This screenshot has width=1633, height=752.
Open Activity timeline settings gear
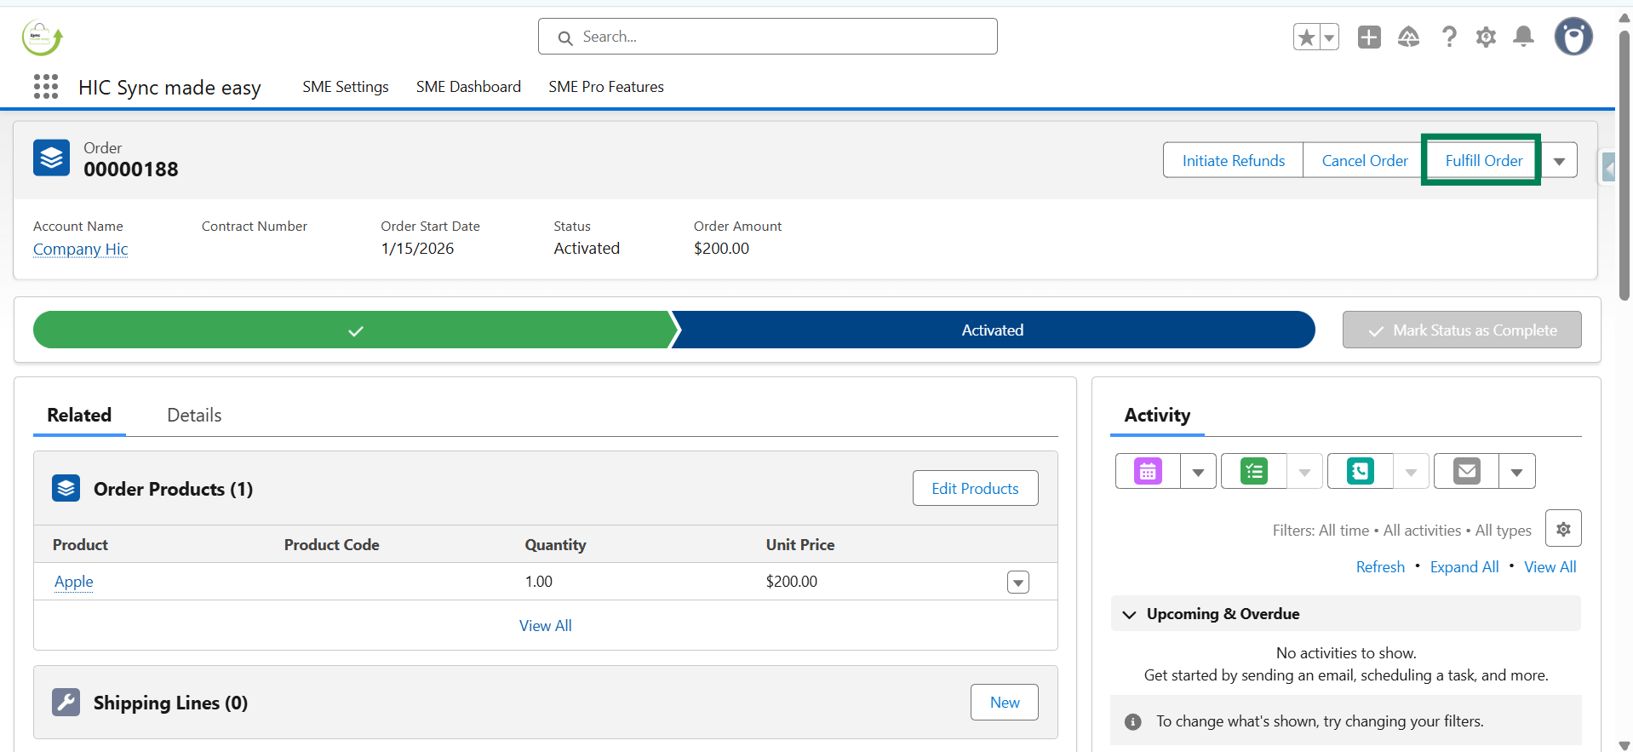[1563, 529]
